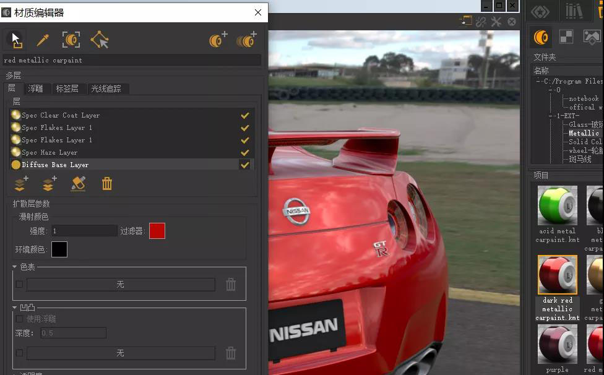Open the textures checkerboard library tab
604x375 pixels.
[566, 38]
